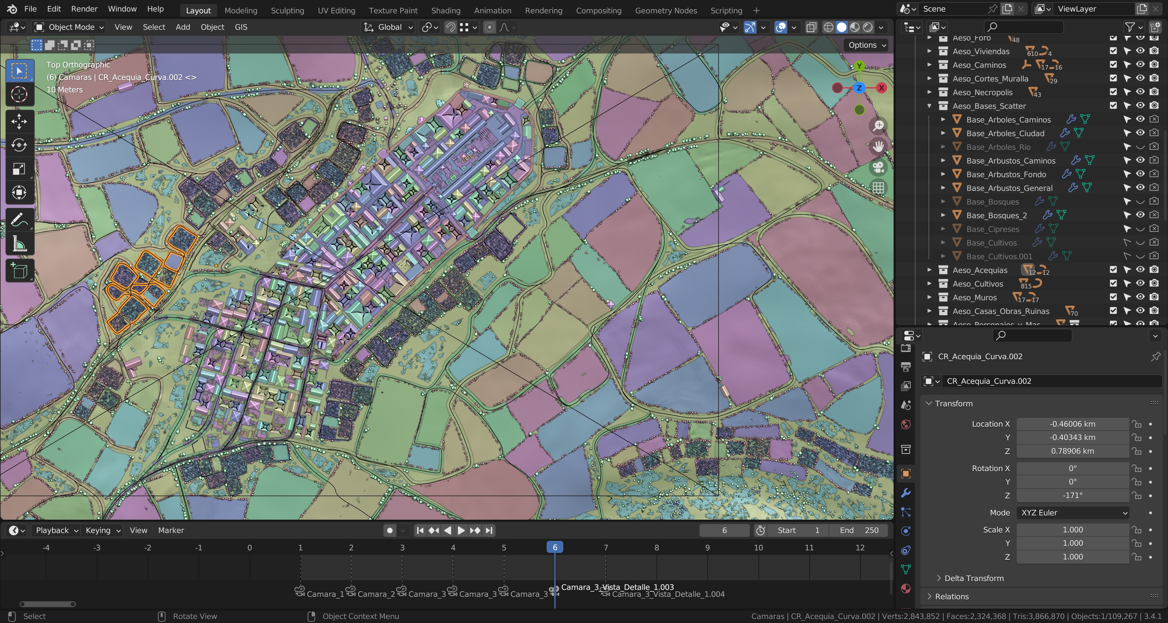The image size is (1168, 623).
Task: Click the Location X value field
Action: click(1072, 424)
